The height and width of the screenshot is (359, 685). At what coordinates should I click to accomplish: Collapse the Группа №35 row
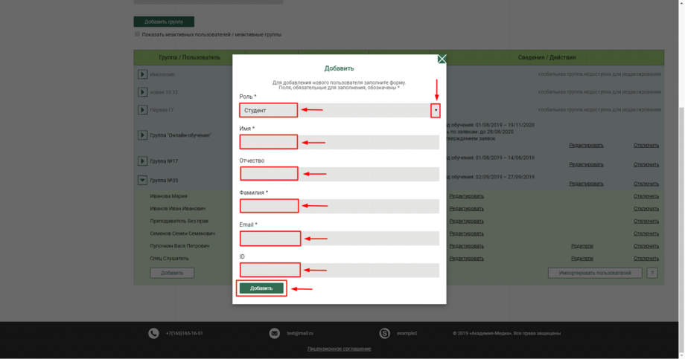(142, 180)
